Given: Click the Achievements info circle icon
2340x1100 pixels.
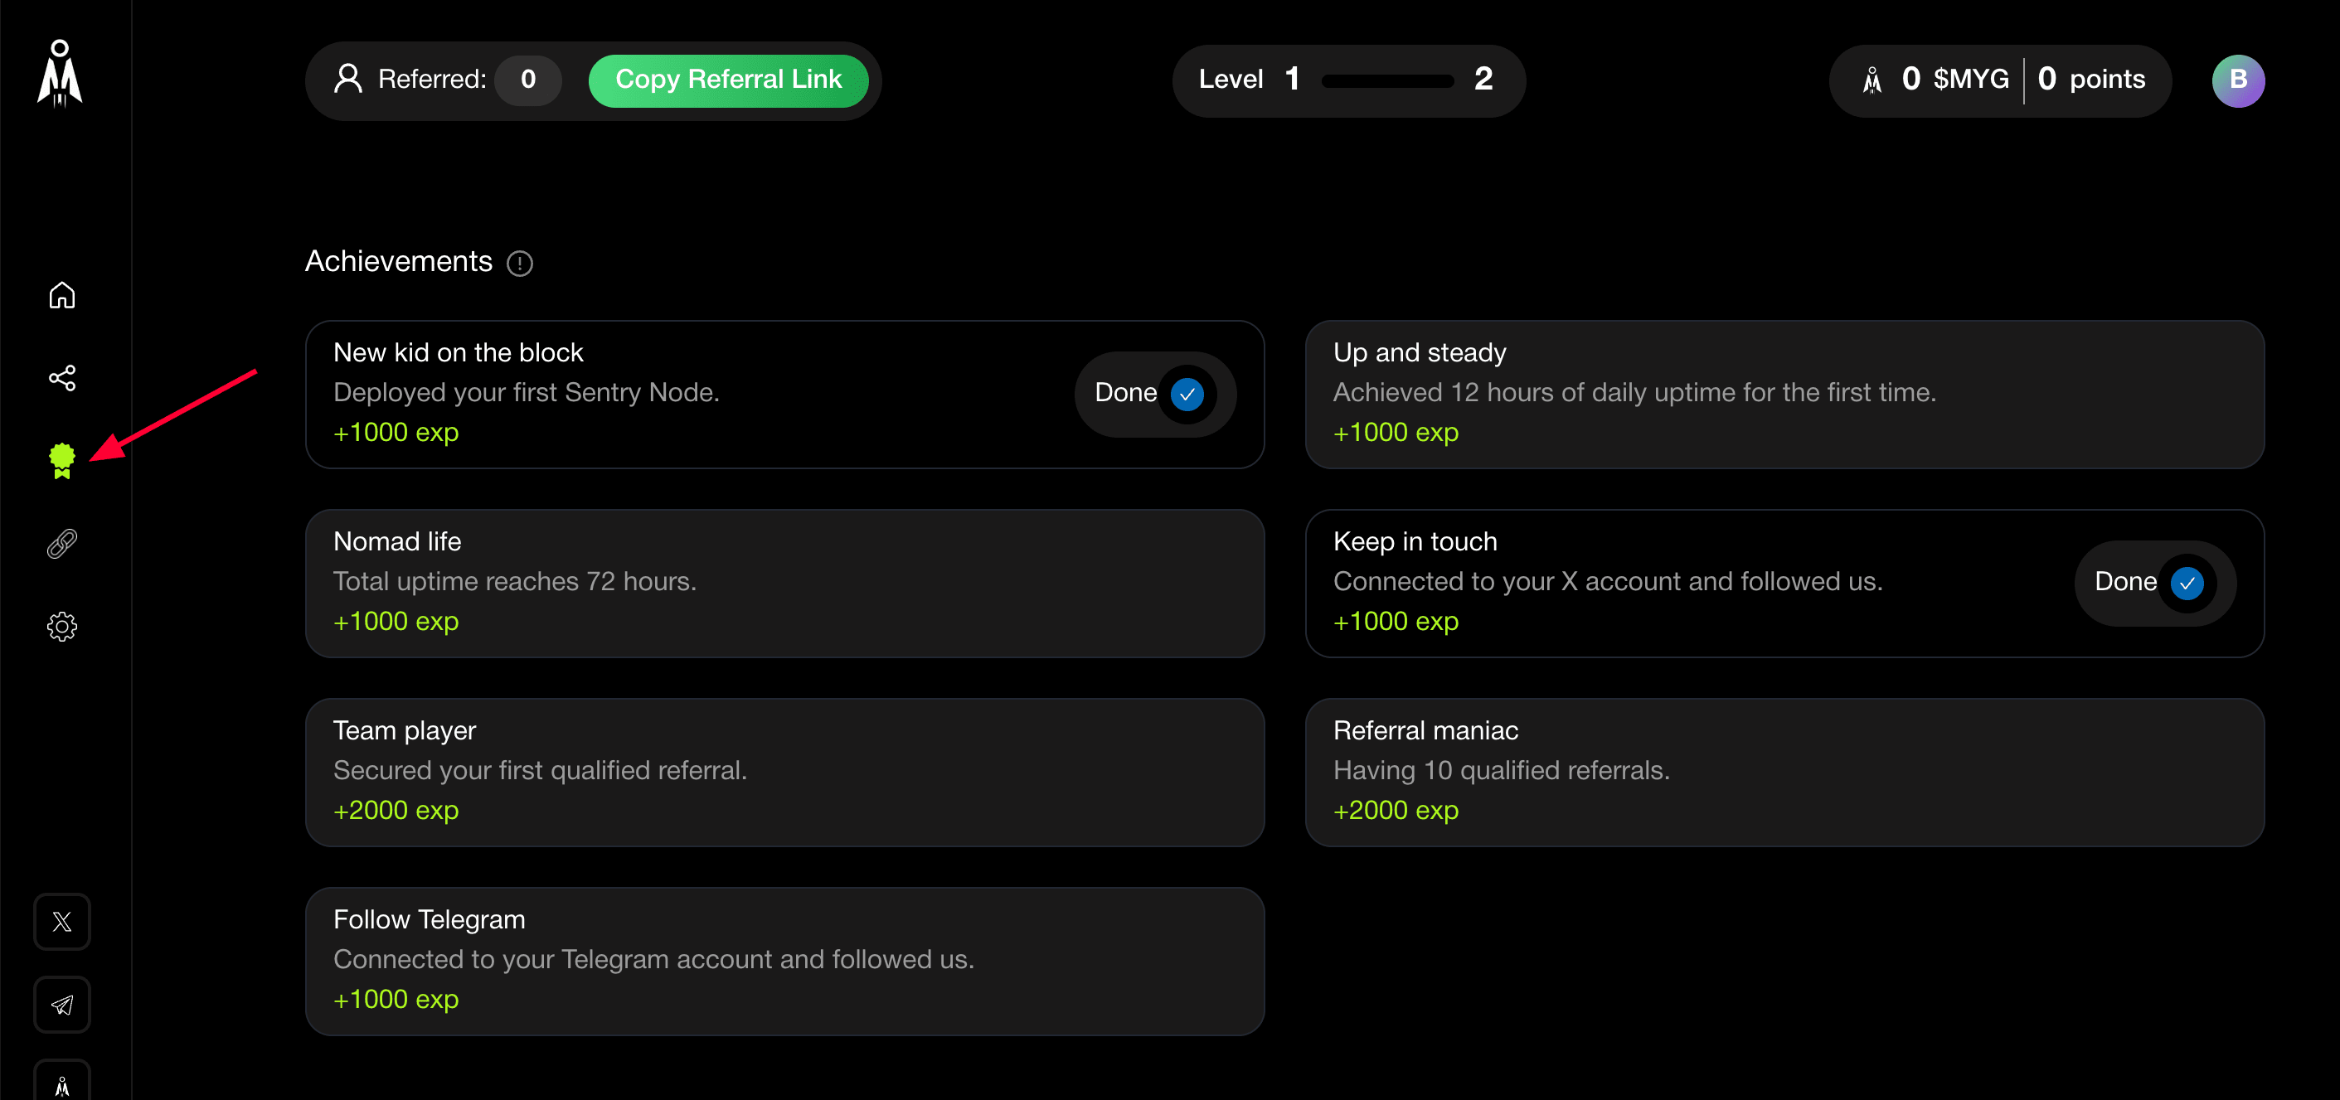Looking at the screenshot, I should (x=520, y=264).
